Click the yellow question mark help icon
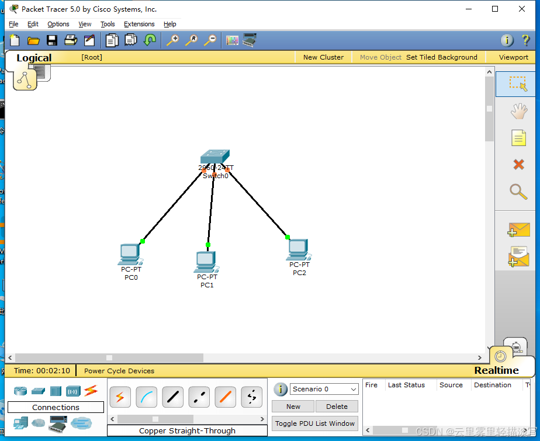Viewport: 540px width, 441px height. pyautogui.click(x=525, y=40)
